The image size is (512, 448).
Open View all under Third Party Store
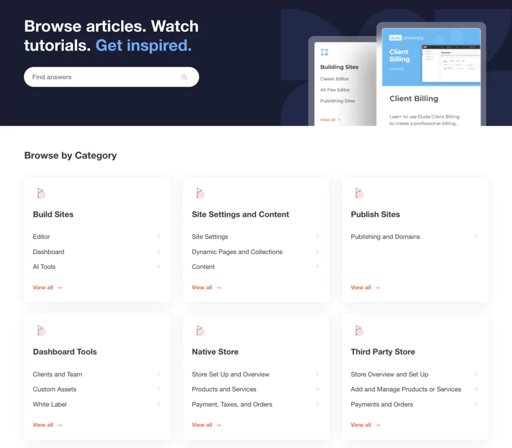coord(366,425)
